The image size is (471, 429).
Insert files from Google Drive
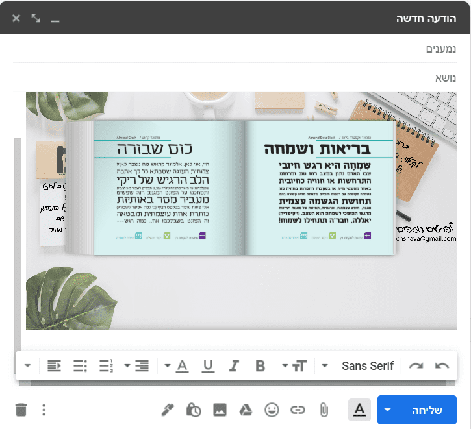[x=246, y=410]
